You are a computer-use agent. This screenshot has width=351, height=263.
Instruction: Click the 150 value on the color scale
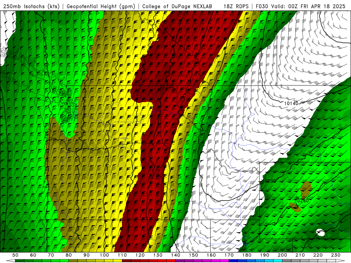pyautogui.click(x=193, y=255)
